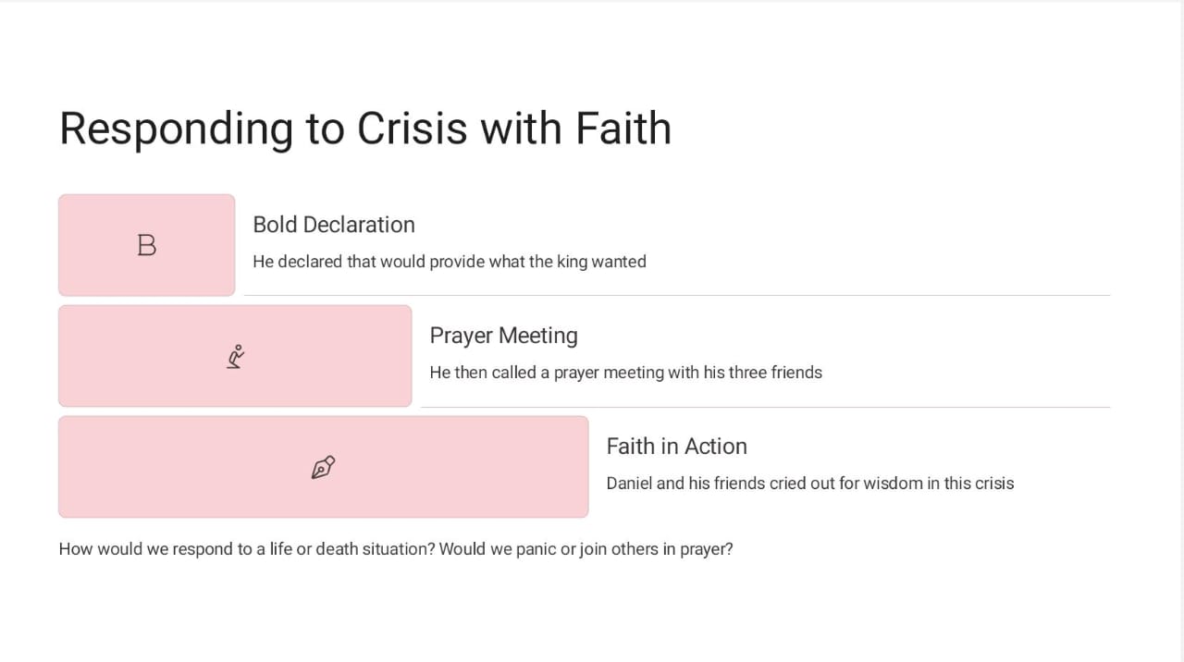Select the 'Prayer Meeting' heading
Image resolution: width=1184 pixels, height=662 pixels.
pos(503,336)
